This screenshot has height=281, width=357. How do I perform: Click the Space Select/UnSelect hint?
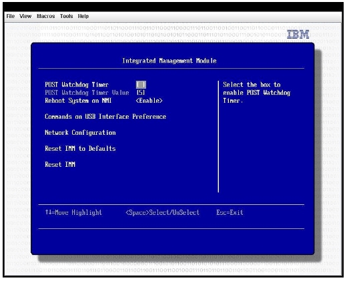point(163,212)
